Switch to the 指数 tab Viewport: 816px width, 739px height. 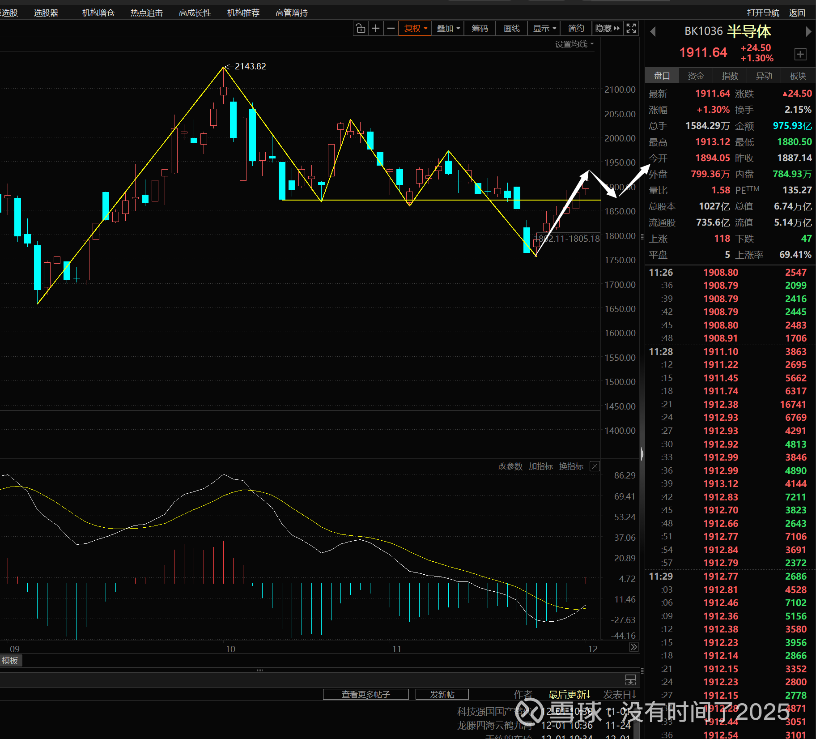tap(730, 76)
